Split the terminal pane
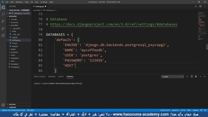Viewport: 208px width, 117px height. (x=191, y=77)
